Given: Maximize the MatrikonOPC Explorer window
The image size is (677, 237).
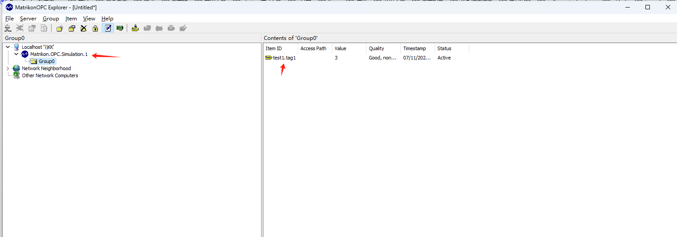Looking at the screenshot, I should pyautogui.click(x=648, y=7).
